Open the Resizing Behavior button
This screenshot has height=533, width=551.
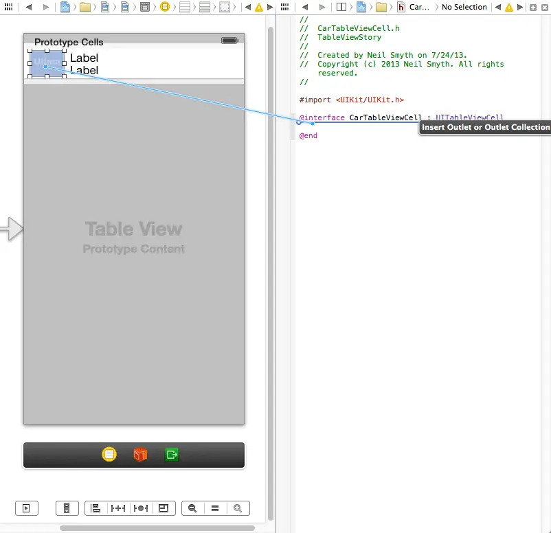(x=163, y=508)
